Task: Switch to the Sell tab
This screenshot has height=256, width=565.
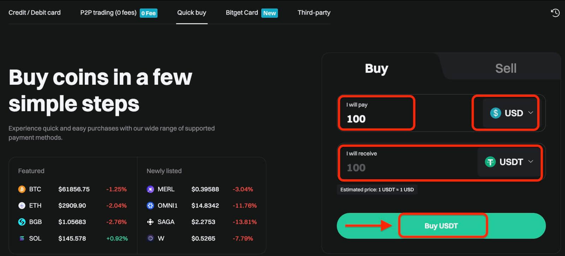Action: pyautogui.click(x=505, y=68)
